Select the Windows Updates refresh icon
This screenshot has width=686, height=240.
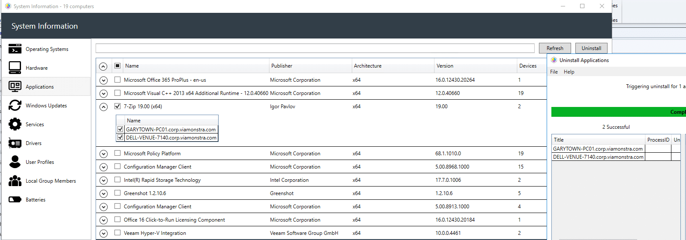(15, 105)
